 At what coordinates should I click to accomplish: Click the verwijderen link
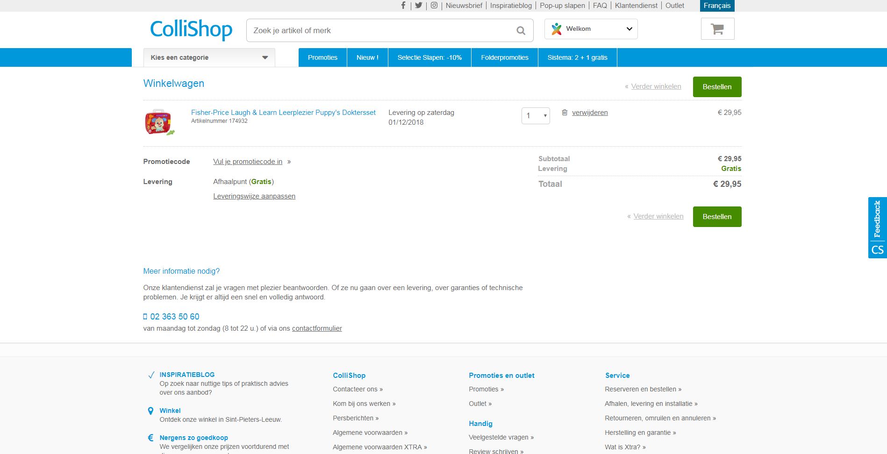(x=590, y=113)
